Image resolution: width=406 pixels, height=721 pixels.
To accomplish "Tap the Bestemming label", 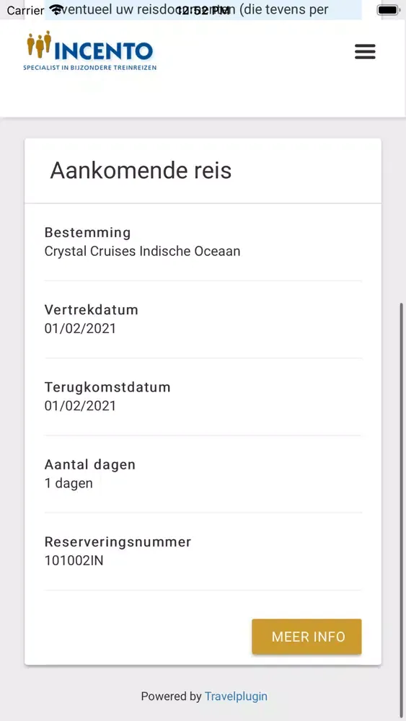I will pos(87,233).
